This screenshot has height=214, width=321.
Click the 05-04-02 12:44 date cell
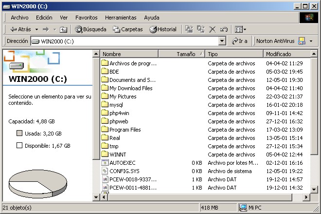click(285, 155)
